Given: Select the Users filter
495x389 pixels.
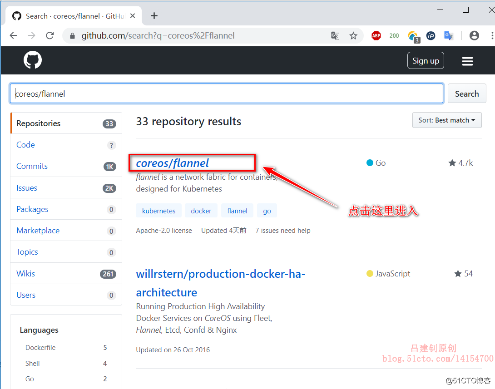Looking at the screenshot, I should pyautogui.click(x=66, y=295).
